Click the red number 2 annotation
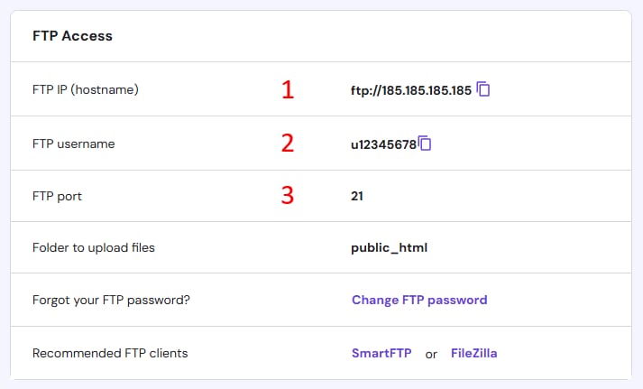The width and height of the screenshot is (643, 389). click(x=288, y=144)
